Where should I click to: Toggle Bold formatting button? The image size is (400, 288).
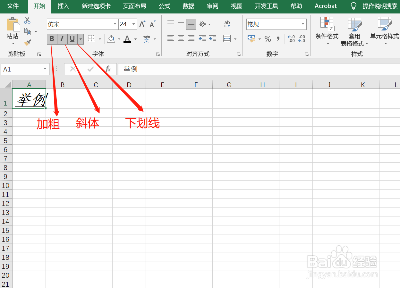[52, 39]
